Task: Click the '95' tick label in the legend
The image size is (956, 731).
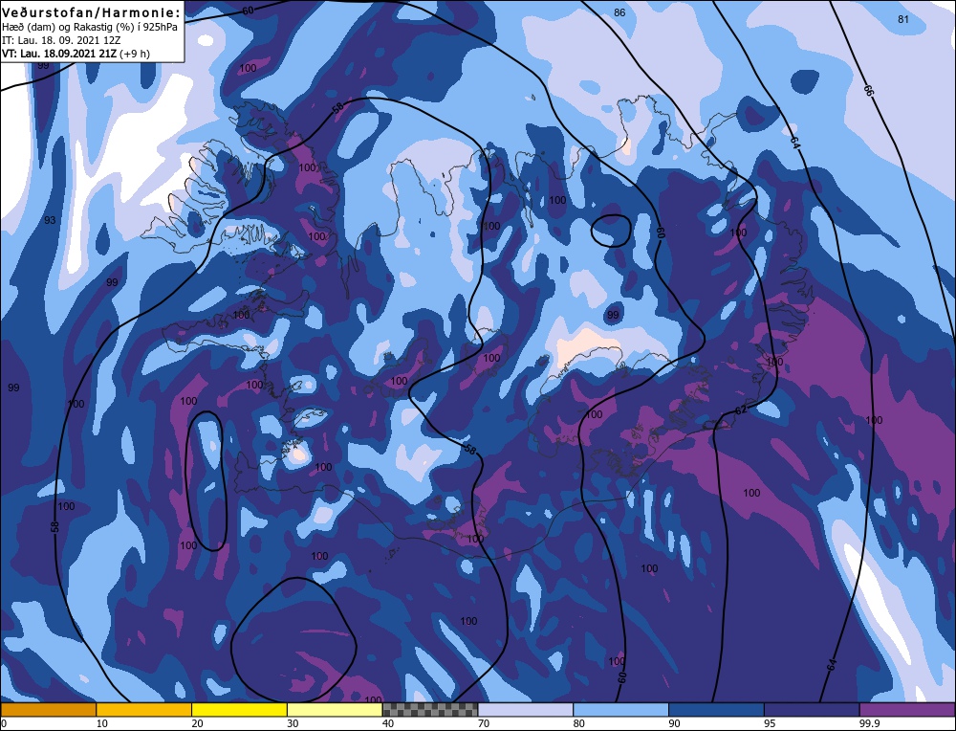Action: click(771, 723)
